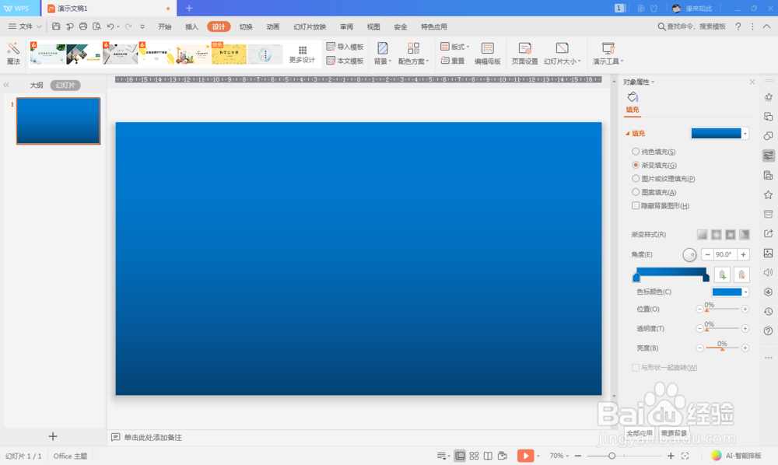Open More Designs (更多设计) grid
This screenshot has width=778, height=465.
tap(302, 54)
